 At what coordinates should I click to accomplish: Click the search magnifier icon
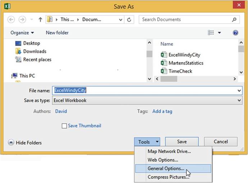pyautogui.click(x=234, y=19)
